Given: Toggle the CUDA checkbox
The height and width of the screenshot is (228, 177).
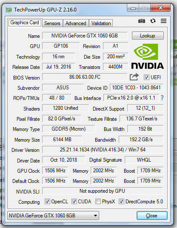Looking at the screenshot, I should click(x=74, y=202).
